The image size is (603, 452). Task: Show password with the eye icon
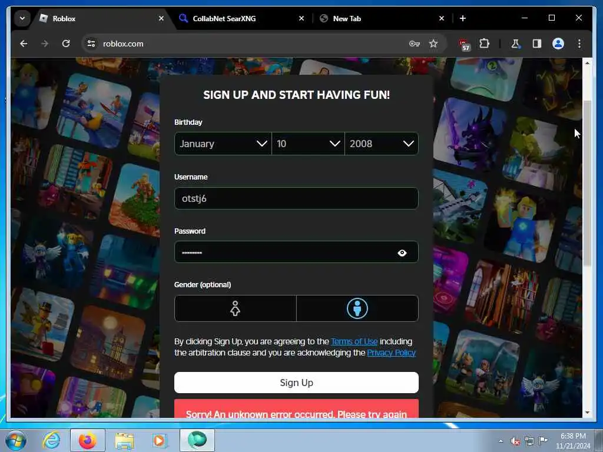click(x=402, y=253)
